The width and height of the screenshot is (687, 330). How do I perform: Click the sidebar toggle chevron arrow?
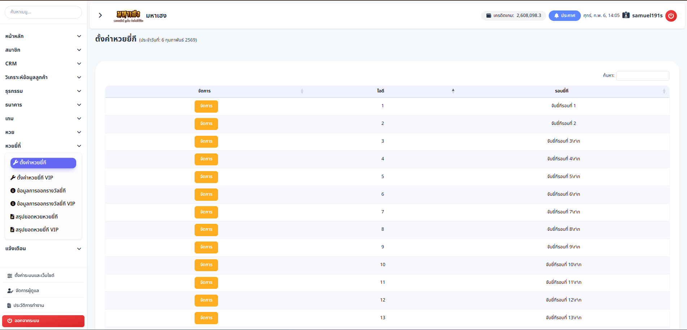pyautogui.click(x=100, y=15)
